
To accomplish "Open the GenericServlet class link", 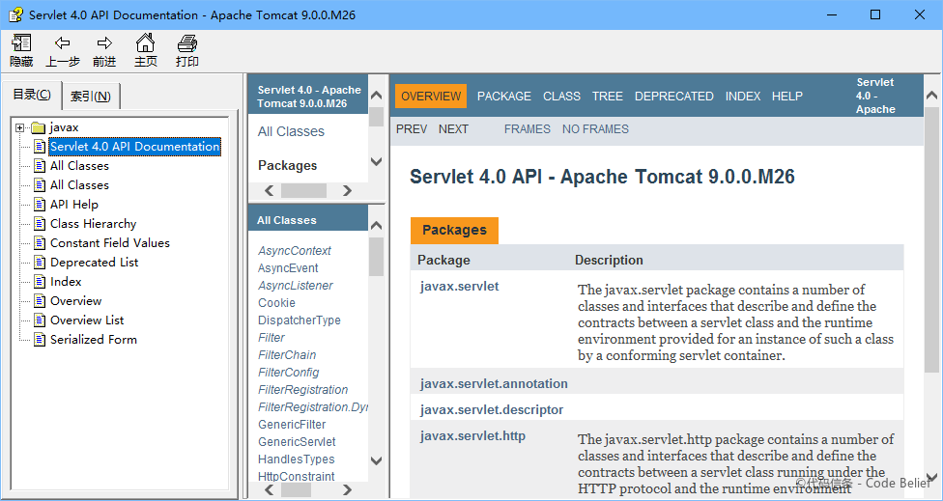I will (x=297, y=442).
